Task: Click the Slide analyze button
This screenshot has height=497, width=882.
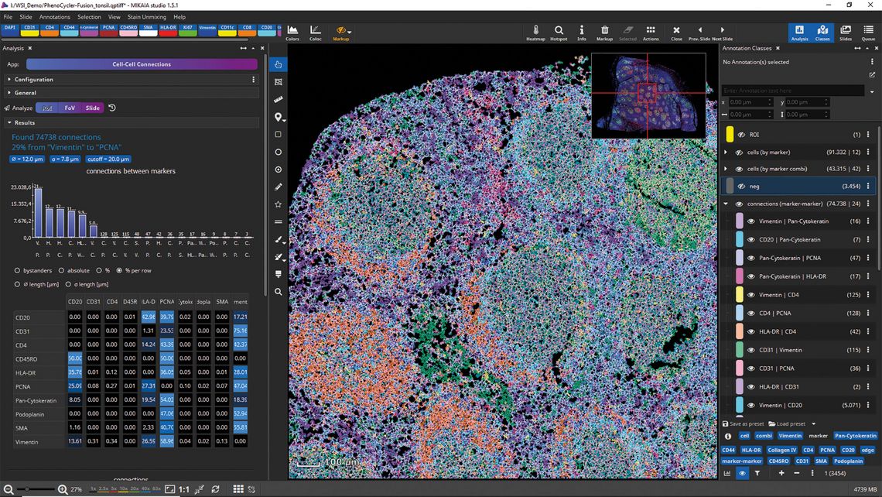Action: pyautogui.click(x=93, y=108)
